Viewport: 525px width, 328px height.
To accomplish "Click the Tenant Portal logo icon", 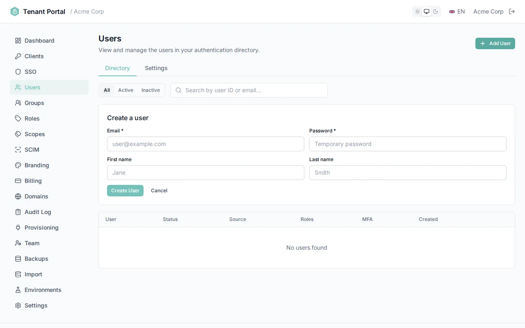I will [15, 11].
